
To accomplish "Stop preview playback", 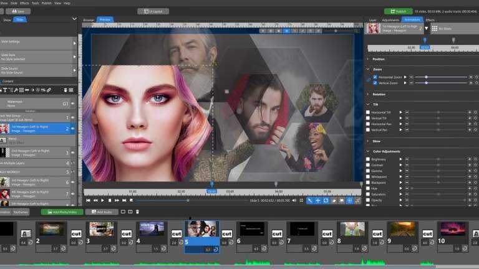I will pos(110,201).
